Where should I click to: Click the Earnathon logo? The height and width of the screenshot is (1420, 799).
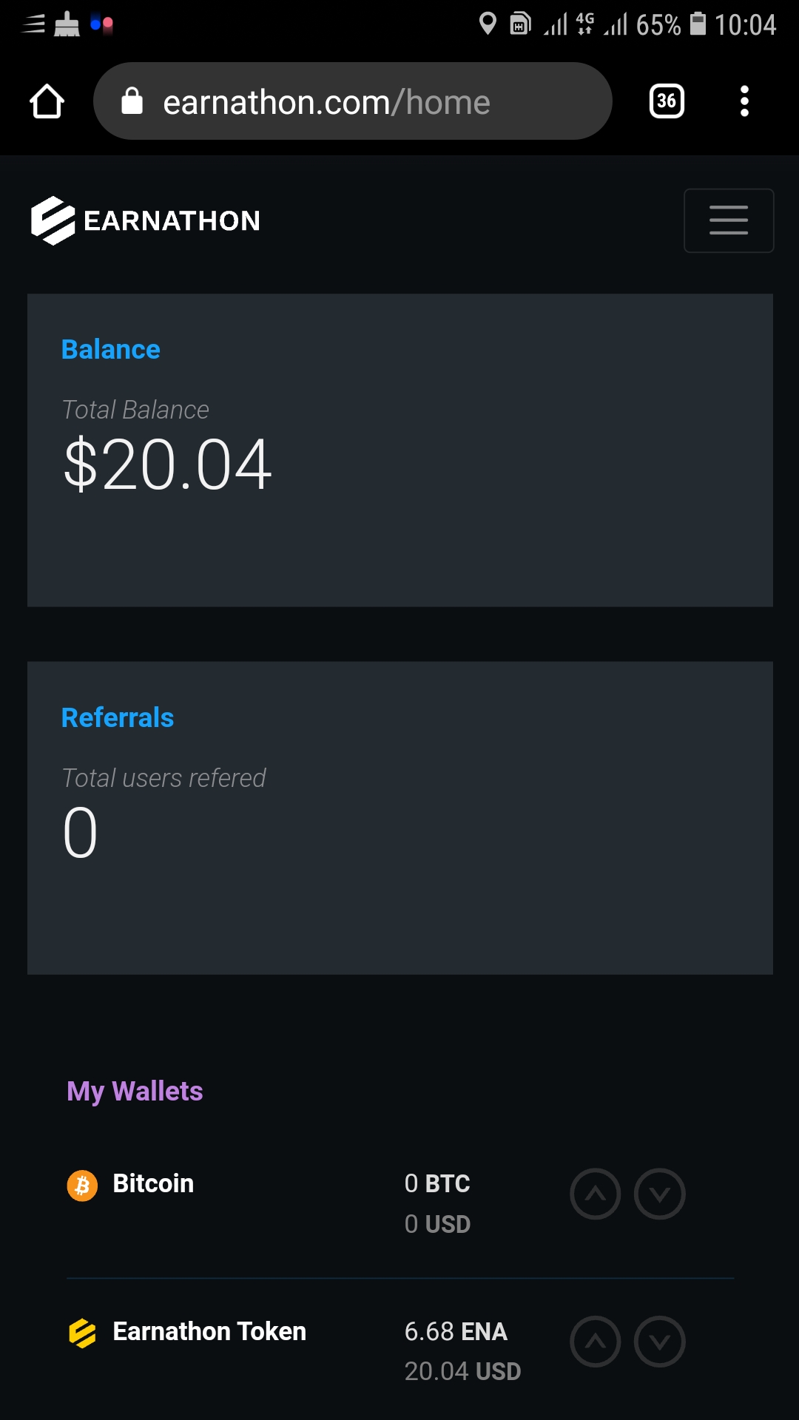click(x=146, y=220)
